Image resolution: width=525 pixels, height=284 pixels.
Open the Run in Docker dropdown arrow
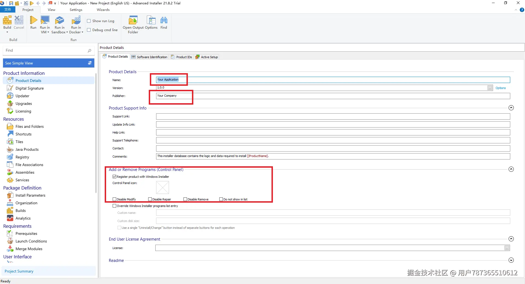tap(82, 32)
